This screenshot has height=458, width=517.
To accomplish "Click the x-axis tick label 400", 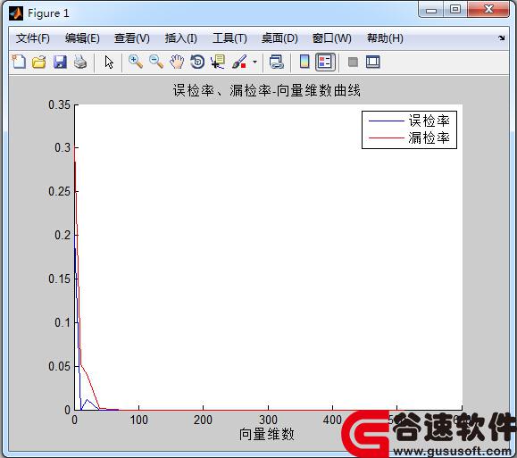I will click(x=332, y=420).
